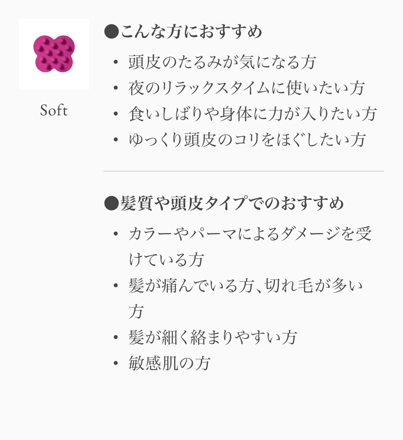Click the text ゆっくり頭皮のコリをほぐしたい方
Screen dimensions: 403x440
[247, 140]
